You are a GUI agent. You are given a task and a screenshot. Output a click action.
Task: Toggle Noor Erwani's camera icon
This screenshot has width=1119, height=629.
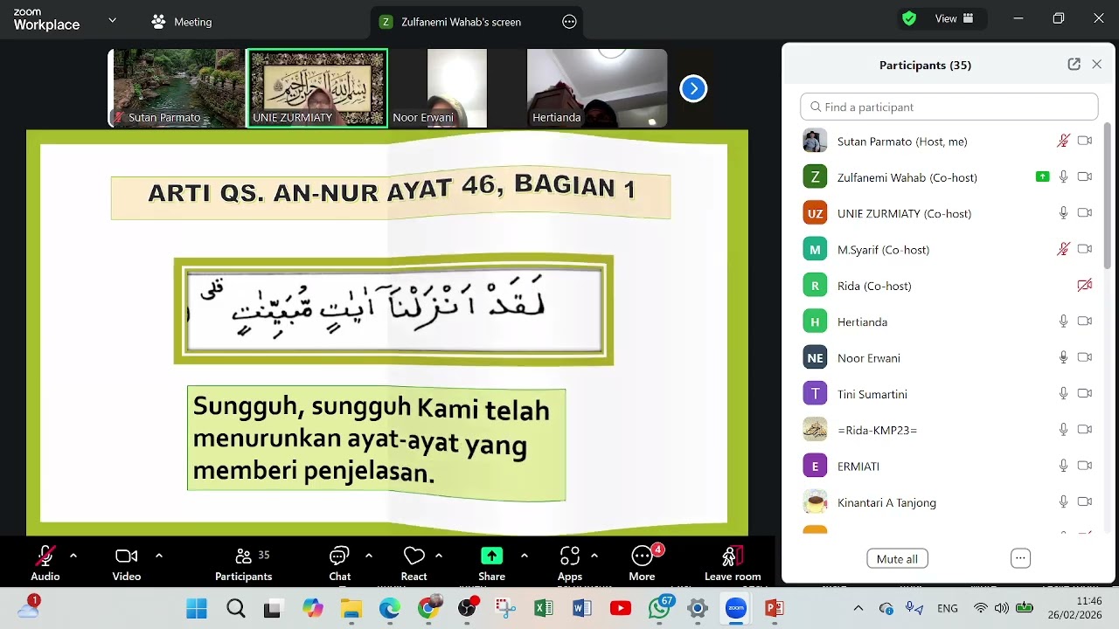[1085, 357]
